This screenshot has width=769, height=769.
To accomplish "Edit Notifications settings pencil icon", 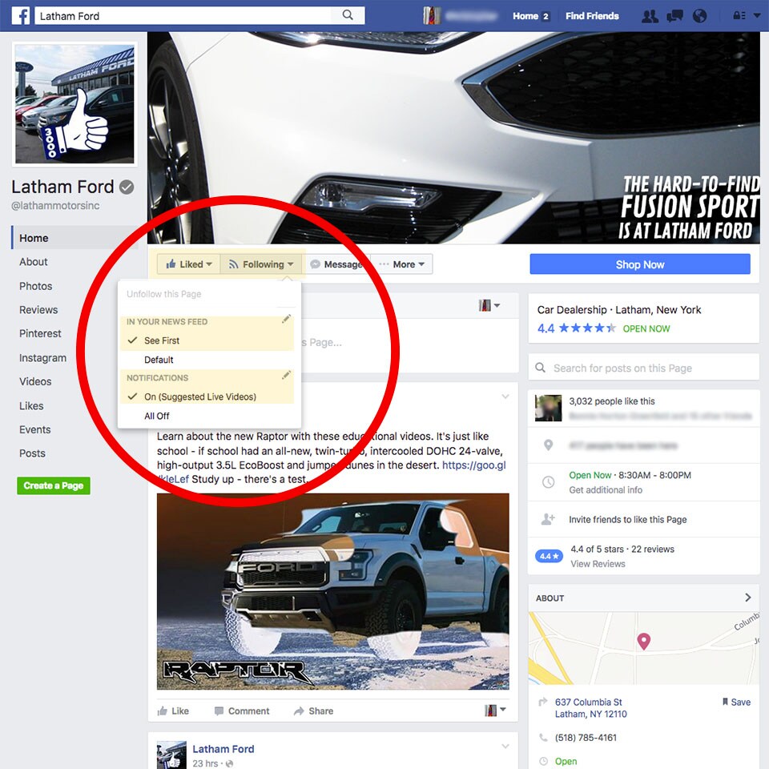I will pyautogui.click(x=287, y=376).
